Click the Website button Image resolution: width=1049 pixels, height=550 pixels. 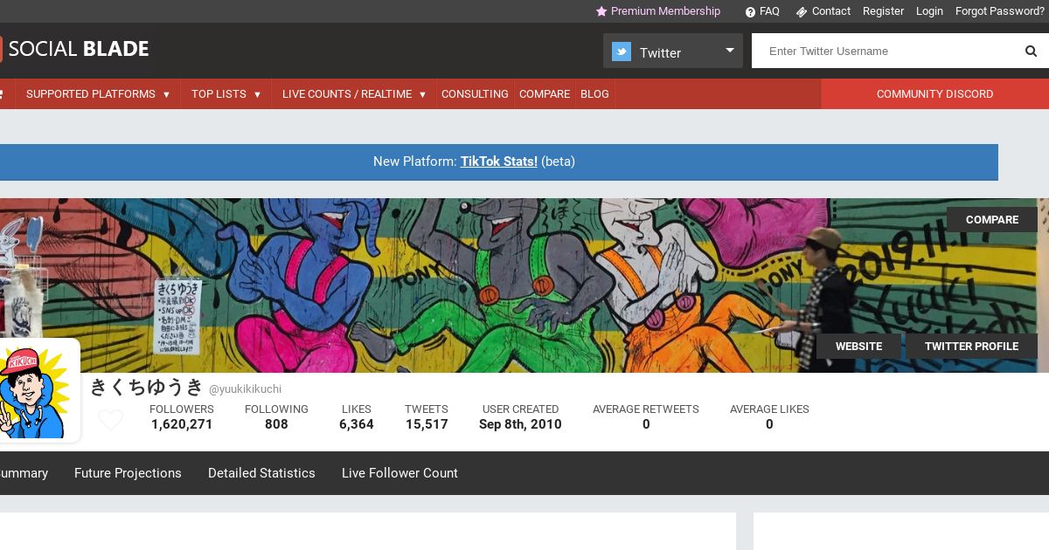[858, 347]
